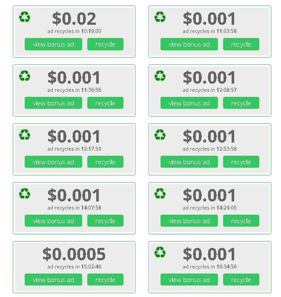Screen dimensions: 281x297
Task: Recycle the ad expiring in 12:17:59
Action: 105,162
